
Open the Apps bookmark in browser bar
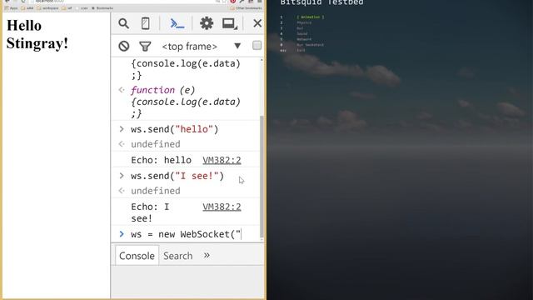(x=11, y=7)
